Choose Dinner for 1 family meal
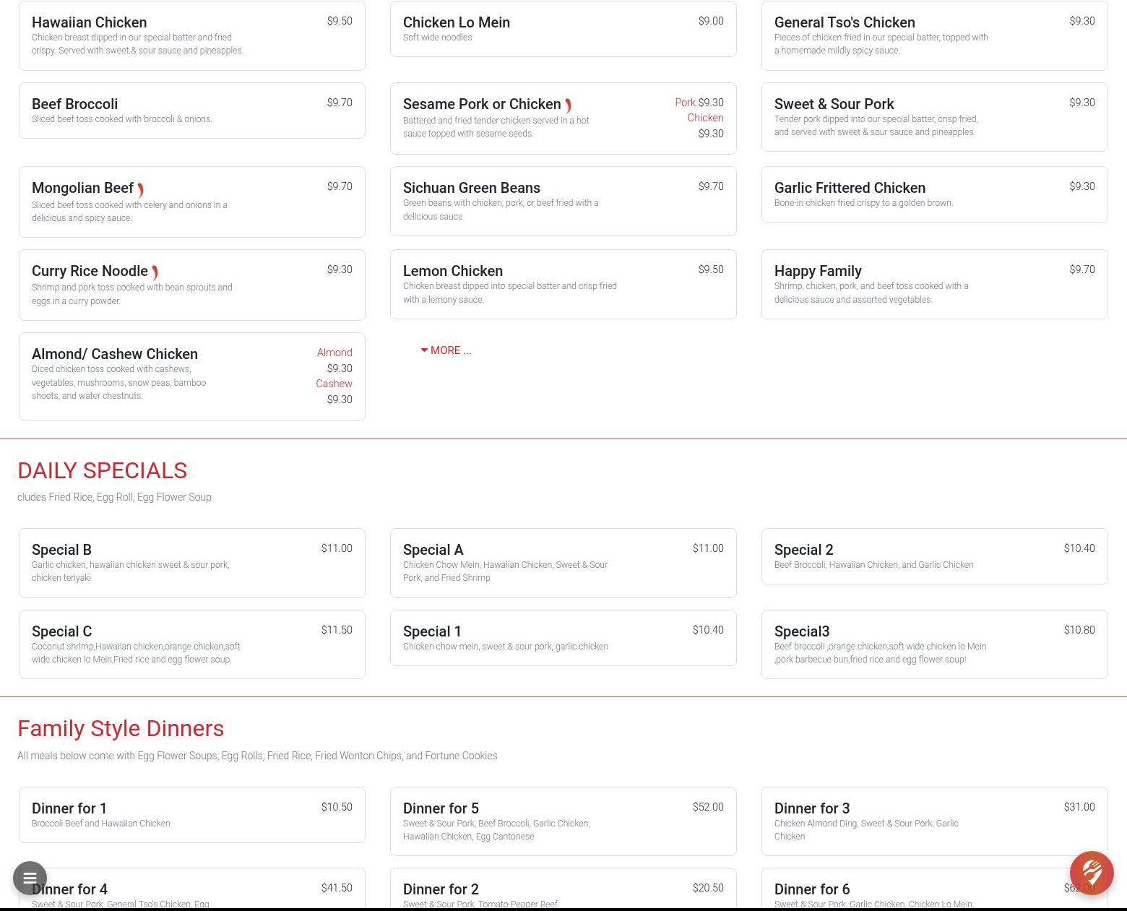The width and height of the screenshot is (1127, 911). coord(192,815)
